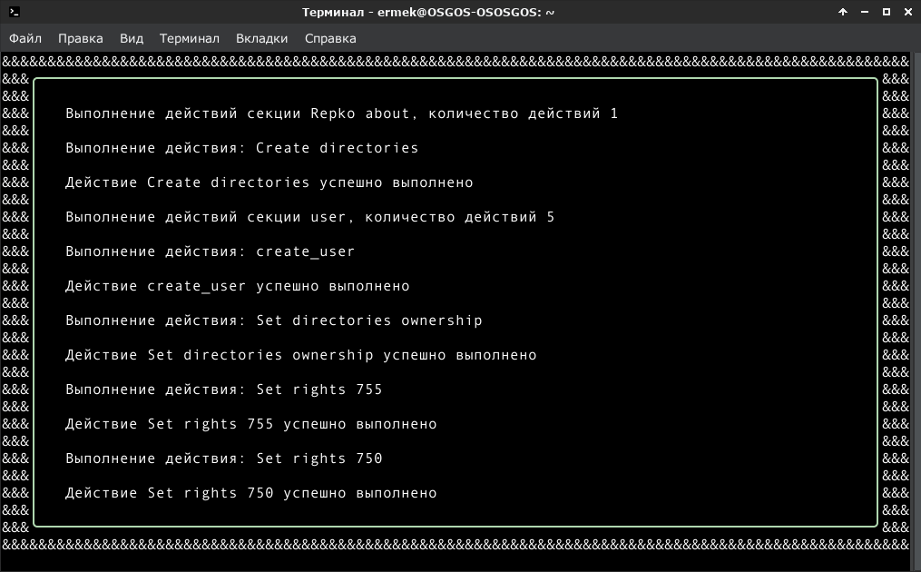Screen dimensions: 921x572
Task: Click 'Действие Set directories ownership успешно выполнено' line
Action: 300,355
